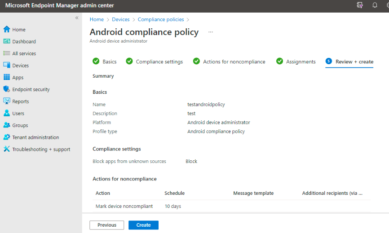Image resolution: width=389 pixels, height=233 pixels.
Task: Open Compliance policies breadcrumb link
Action: pyautogui.click(x=161, y=20)
